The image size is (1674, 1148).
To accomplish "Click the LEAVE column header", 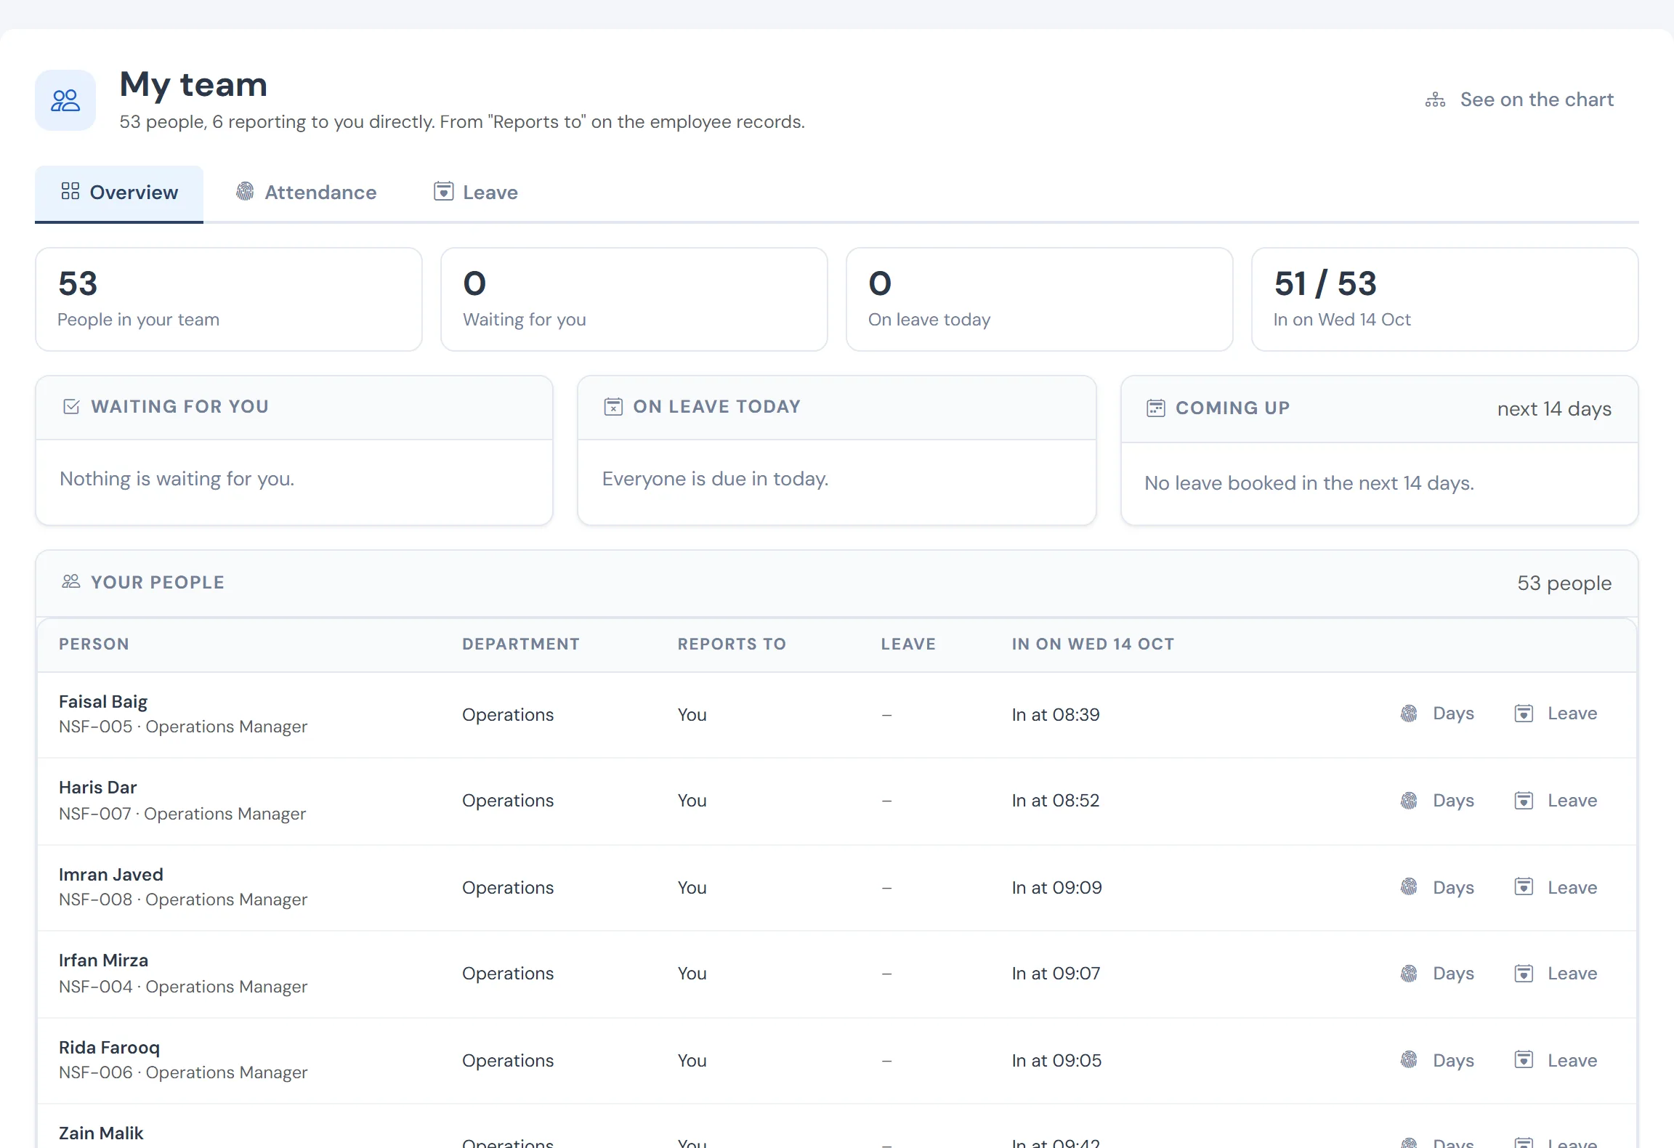I will 908,644.
